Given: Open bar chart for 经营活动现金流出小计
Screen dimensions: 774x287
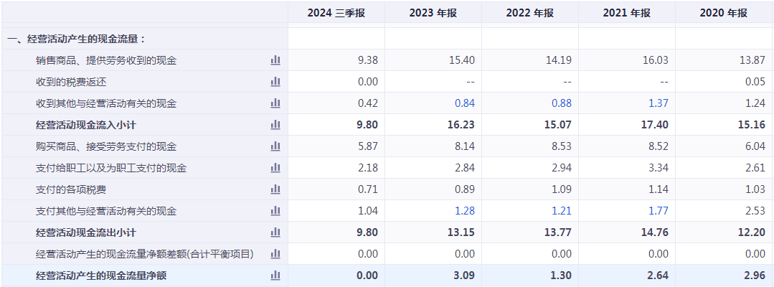Looking at the screenshot, I should [x=275, y=232].
